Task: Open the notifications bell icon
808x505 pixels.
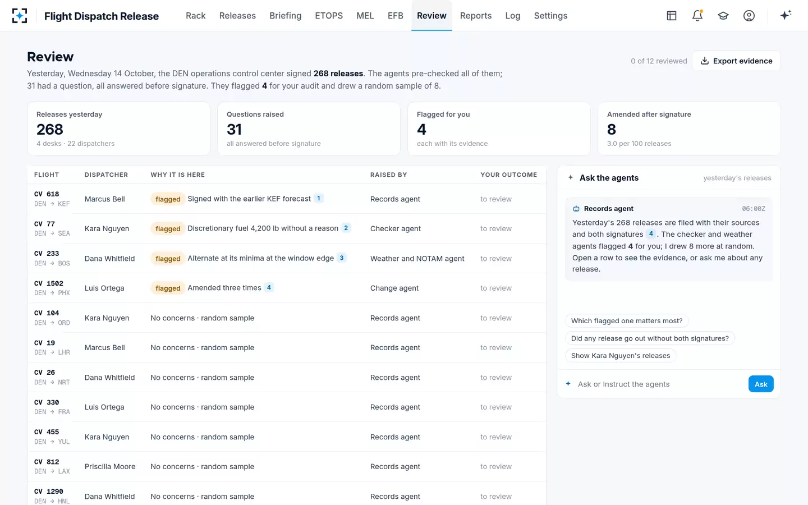Action: pyautogui.click(x=697, y=16)
